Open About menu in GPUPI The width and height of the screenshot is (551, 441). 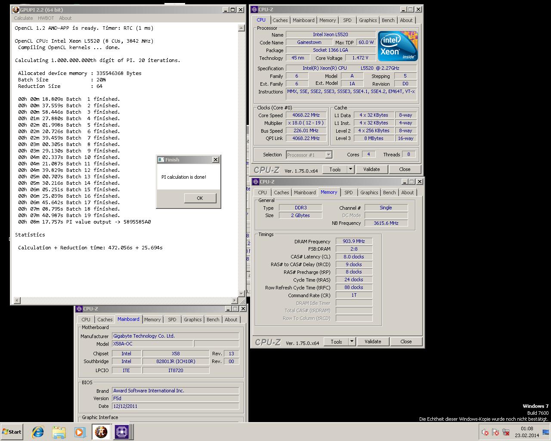(65, 18)
